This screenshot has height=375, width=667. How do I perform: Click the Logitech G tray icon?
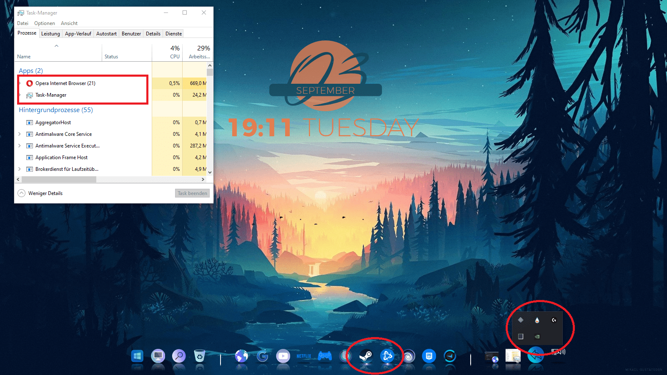click(554, 320)
